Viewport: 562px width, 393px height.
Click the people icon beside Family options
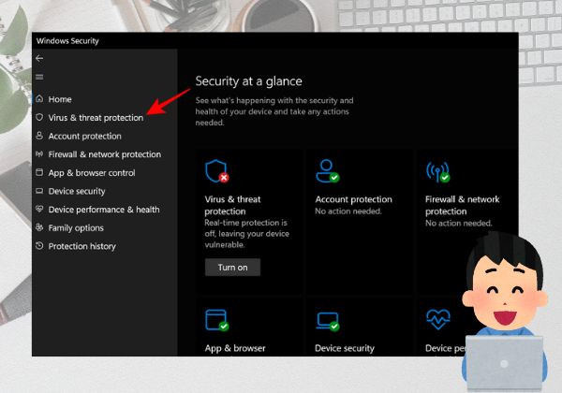click(39, 227)
